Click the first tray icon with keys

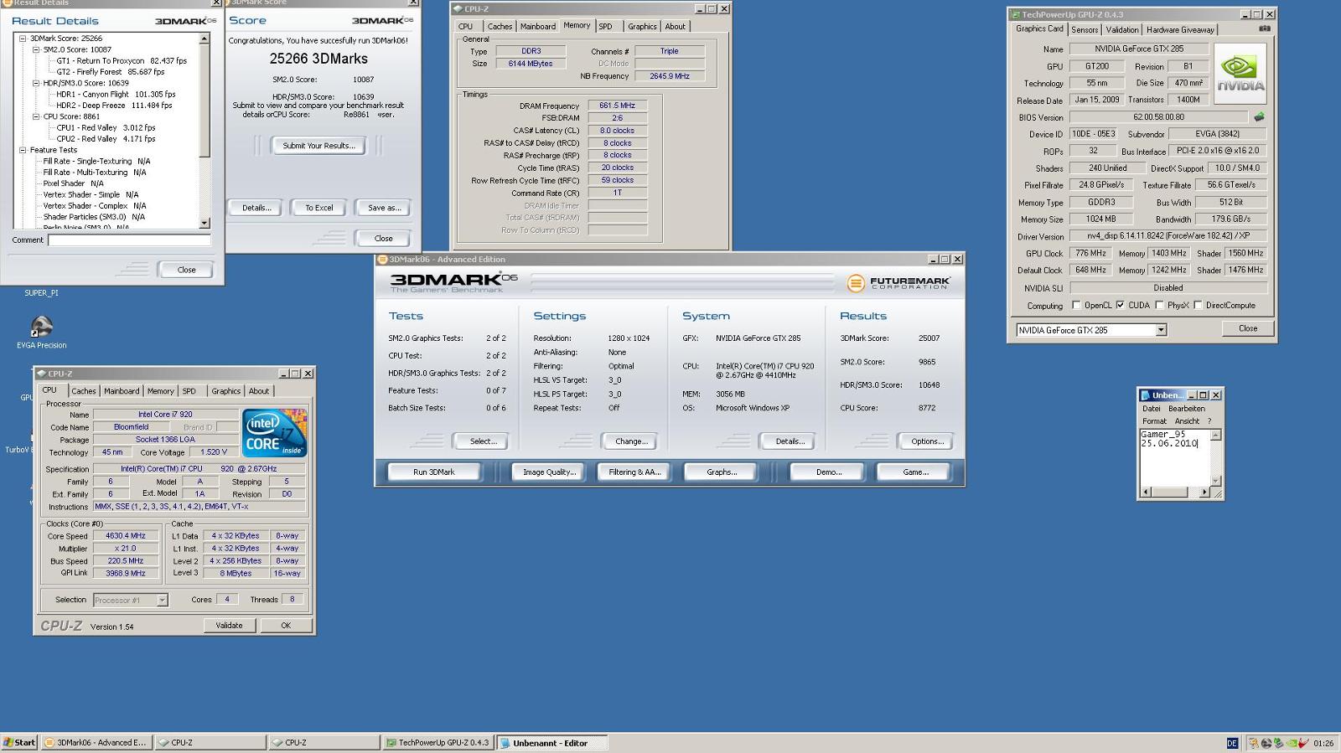click(x=1254, y=743)
